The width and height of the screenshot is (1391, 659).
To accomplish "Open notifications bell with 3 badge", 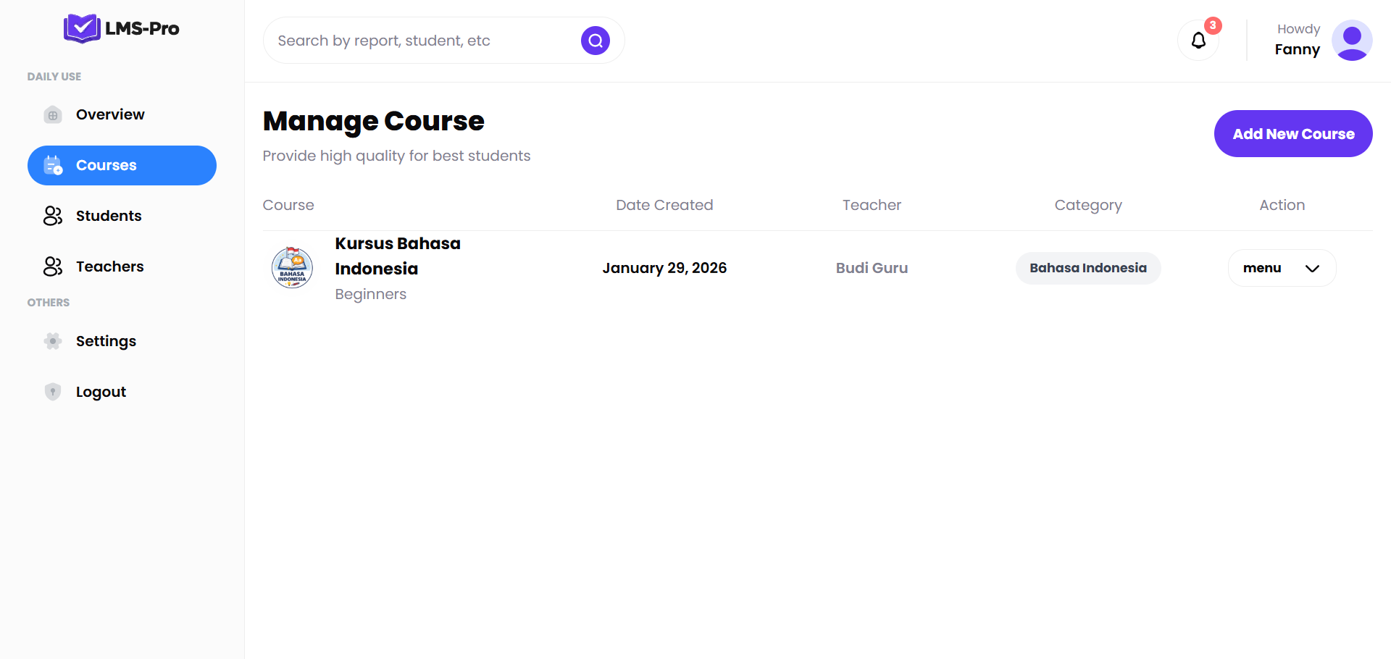I will click(x=1199, y=41).
